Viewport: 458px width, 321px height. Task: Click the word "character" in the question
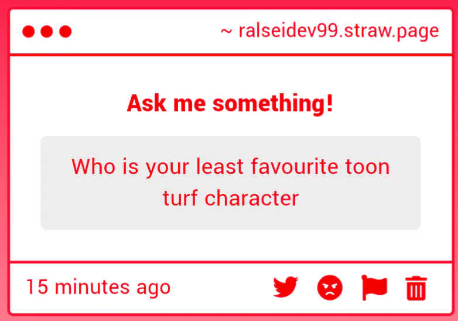coord(252,199)
